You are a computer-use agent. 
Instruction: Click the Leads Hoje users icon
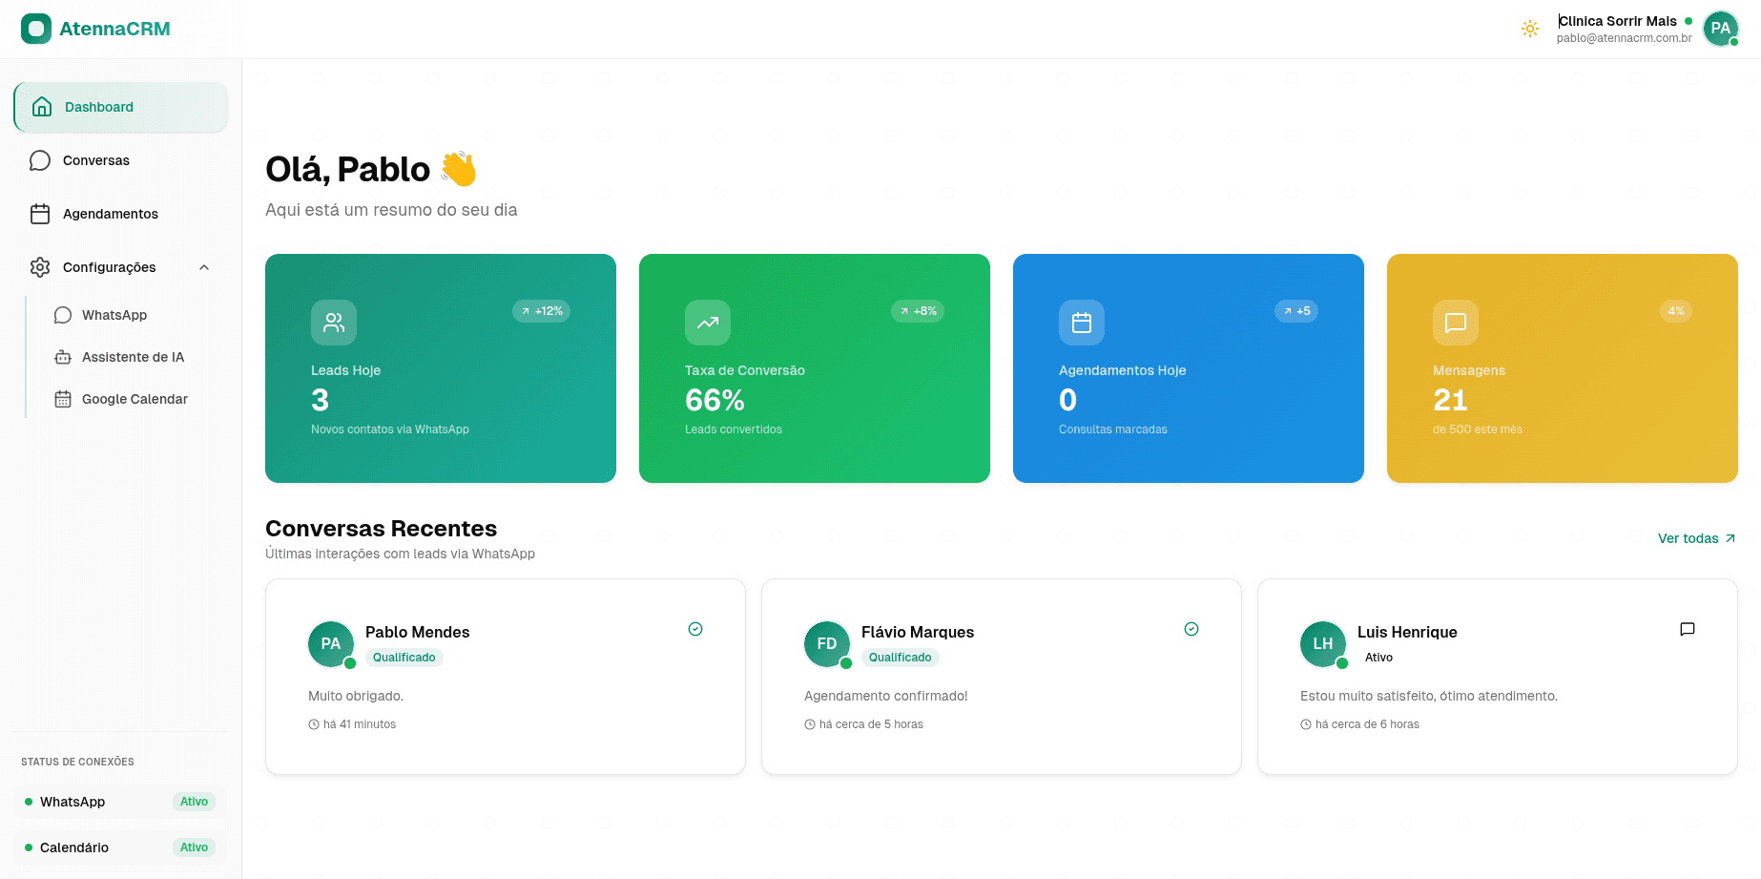(333, 323)
